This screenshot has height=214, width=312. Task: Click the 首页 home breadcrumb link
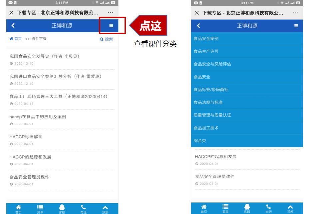[16, 39]
